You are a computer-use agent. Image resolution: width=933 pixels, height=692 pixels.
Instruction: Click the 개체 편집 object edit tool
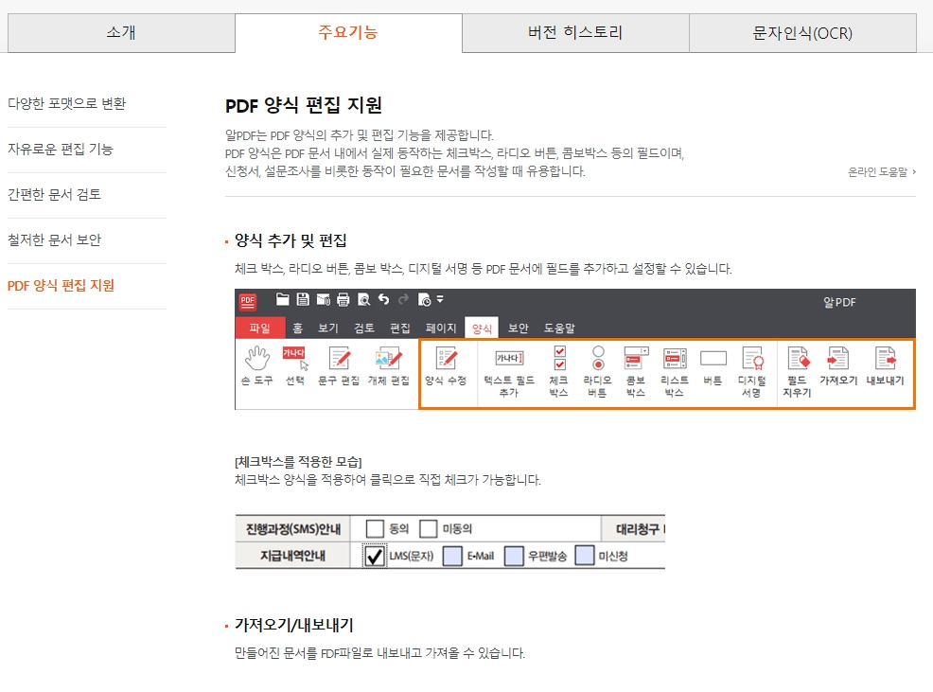tap(389, 365)
